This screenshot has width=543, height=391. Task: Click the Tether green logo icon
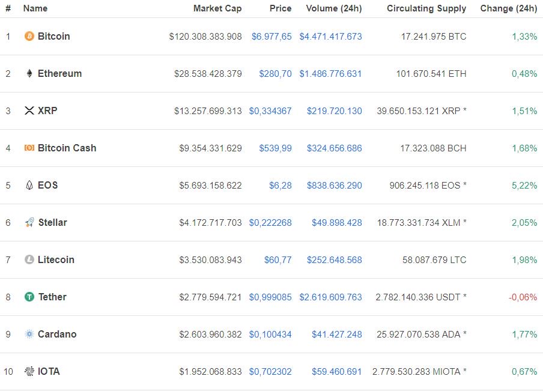29,297
